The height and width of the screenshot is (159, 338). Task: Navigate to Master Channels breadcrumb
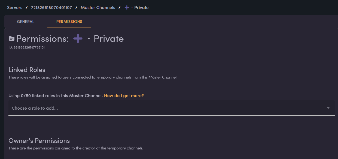click(98, 8)
